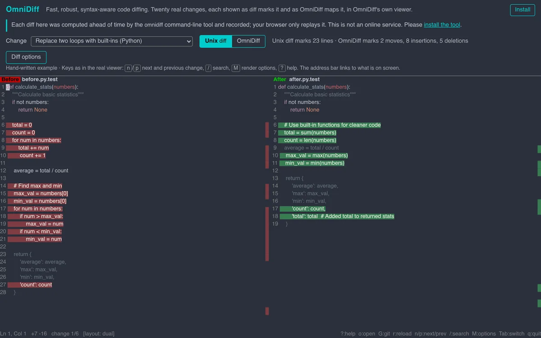Click the Install button
The image size is (541, 338).
coord(523,9)
